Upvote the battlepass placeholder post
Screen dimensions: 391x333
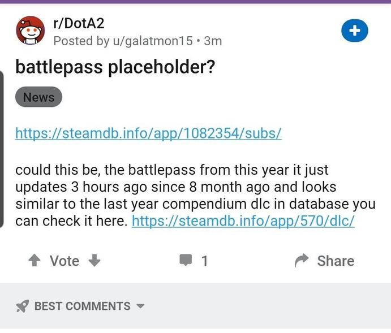pos(35,261)
